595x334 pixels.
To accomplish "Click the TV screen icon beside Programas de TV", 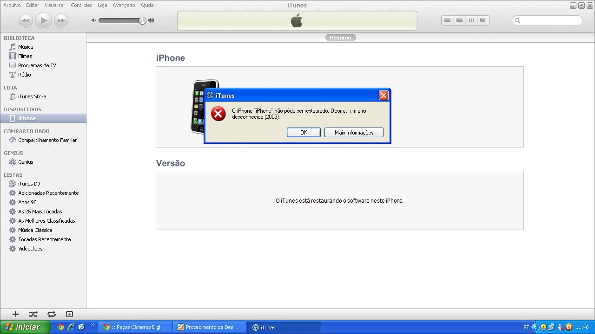I will coord(13,65).
